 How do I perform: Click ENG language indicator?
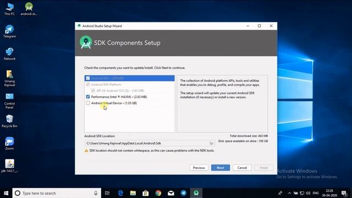pos(316,193)
